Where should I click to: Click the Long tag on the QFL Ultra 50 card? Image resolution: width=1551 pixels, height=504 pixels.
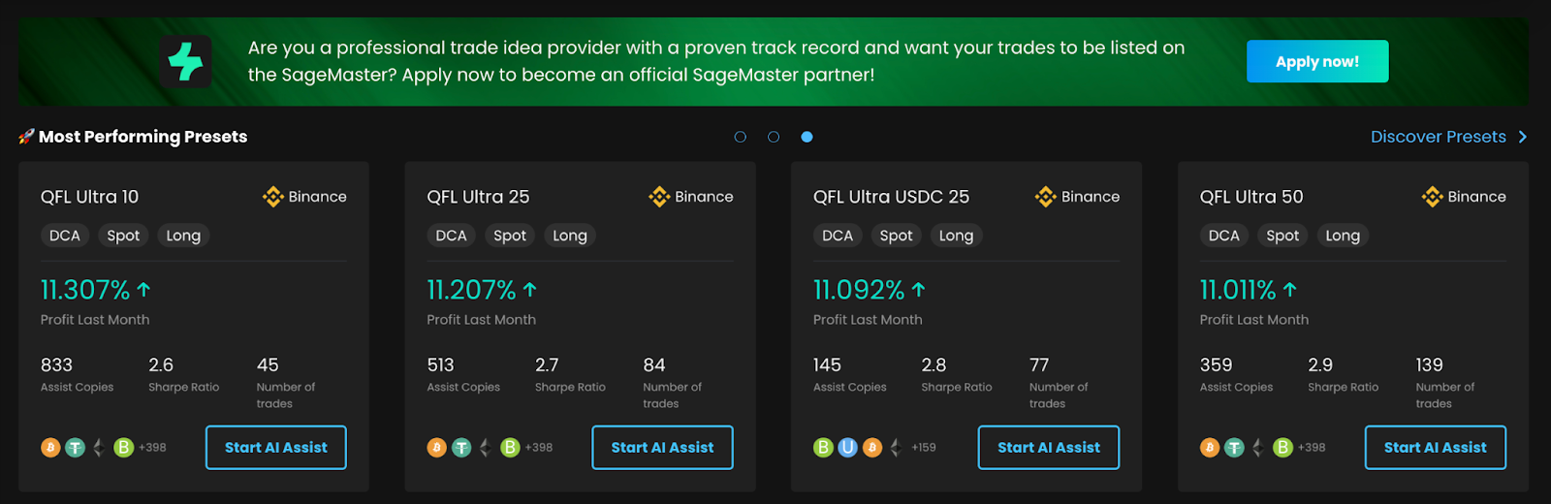click(1343, 236)
